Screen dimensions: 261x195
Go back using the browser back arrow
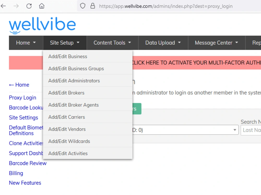tap(3, 6)
